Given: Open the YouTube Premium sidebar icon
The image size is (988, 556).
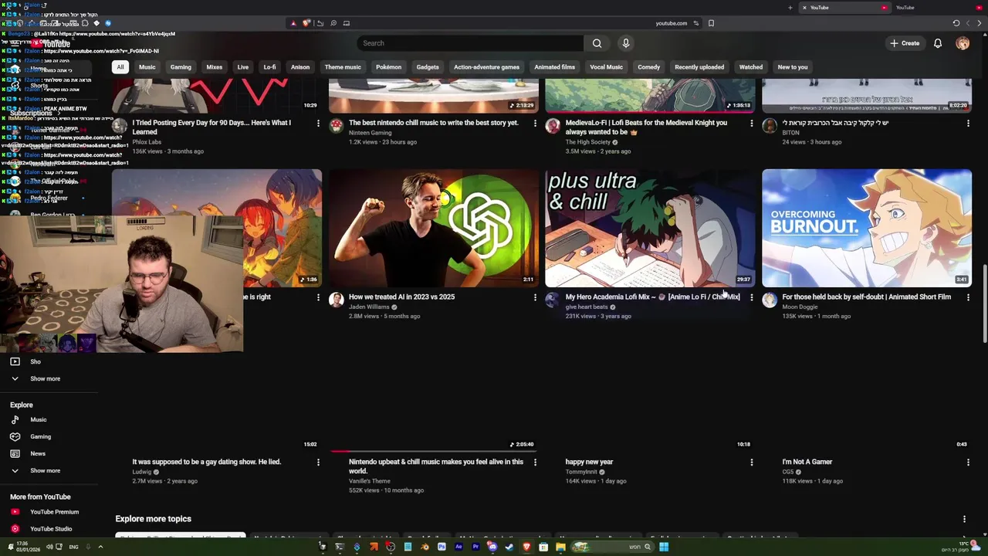Looking at the screenshot, I should tap(15, 512).
